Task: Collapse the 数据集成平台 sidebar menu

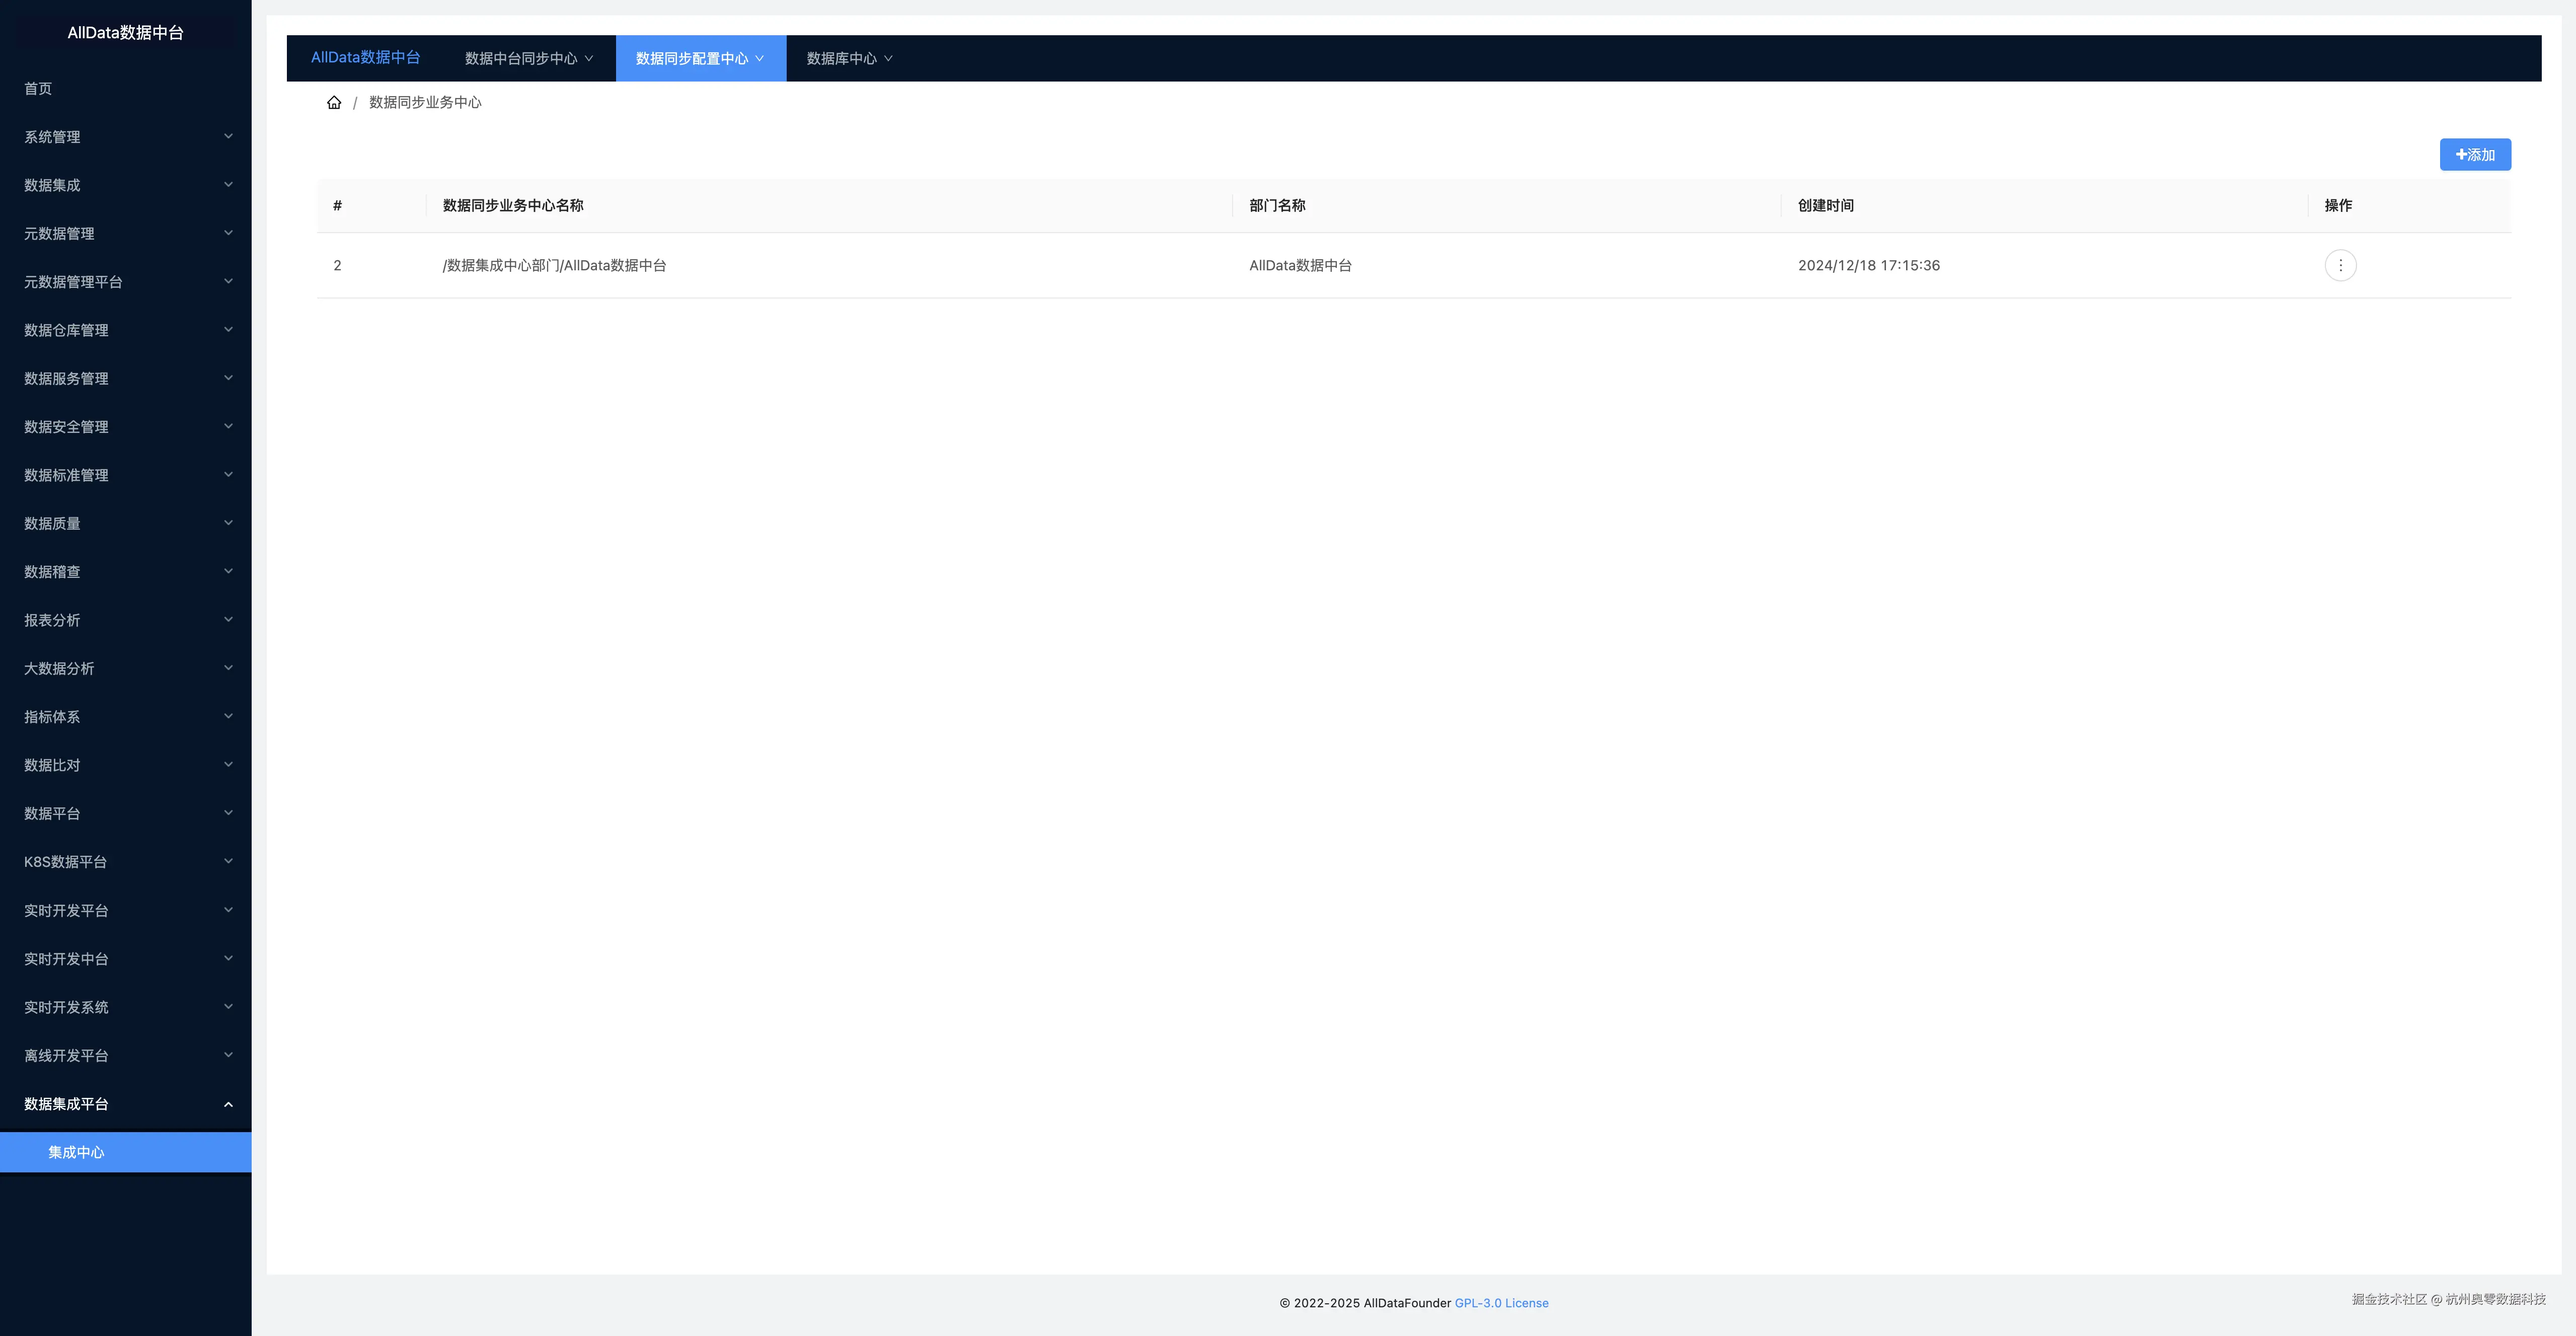Action: pyautogui.click(x=126, y=1104)
